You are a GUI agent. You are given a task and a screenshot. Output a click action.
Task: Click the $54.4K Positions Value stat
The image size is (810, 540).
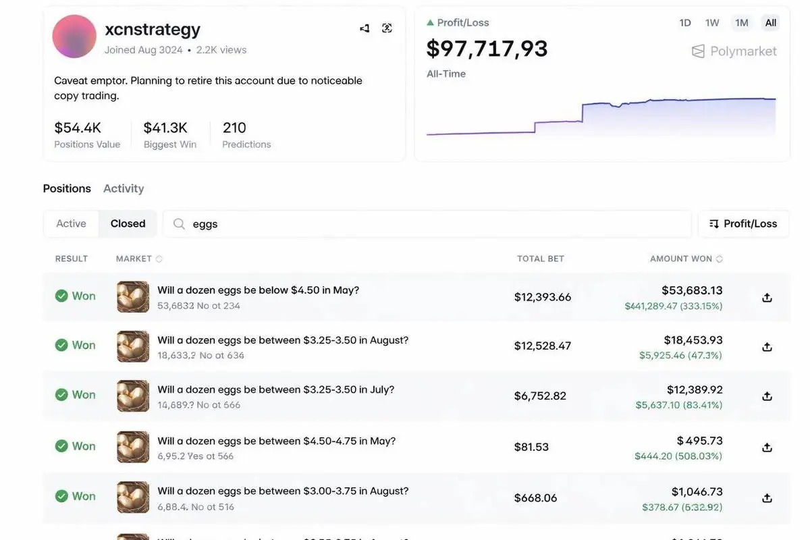pyautogui.click(x=87, y=134)
